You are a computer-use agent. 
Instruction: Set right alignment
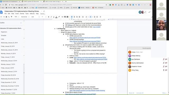[x=77, y=17]
